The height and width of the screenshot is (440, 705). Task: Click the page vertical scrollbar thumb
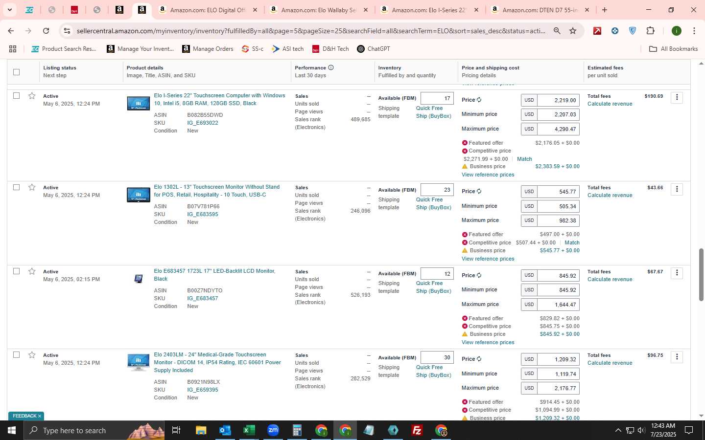[701, 275]
